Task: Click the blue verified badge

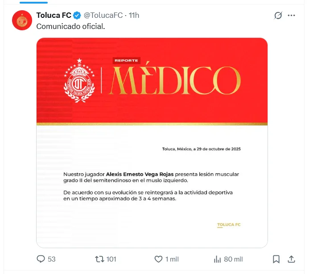Action: pos(77,15)
